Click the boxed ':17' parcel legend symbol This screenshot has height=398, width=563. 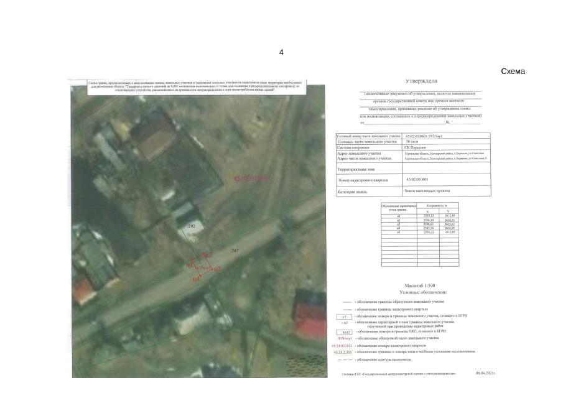pyautogui.click(x=343, y=317)
